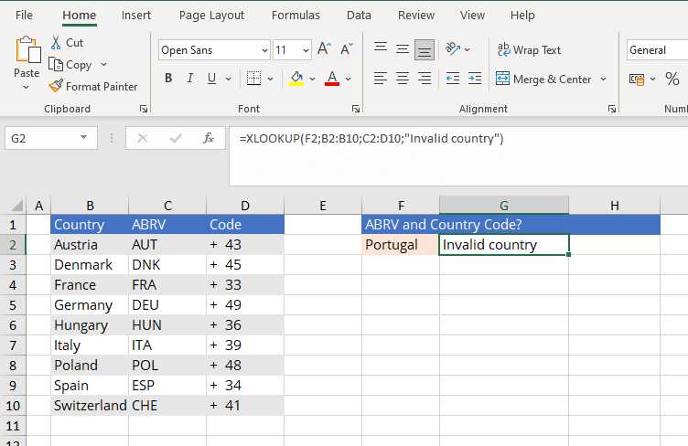
Task: Open General number format dropdown
Action: [657, 50]
